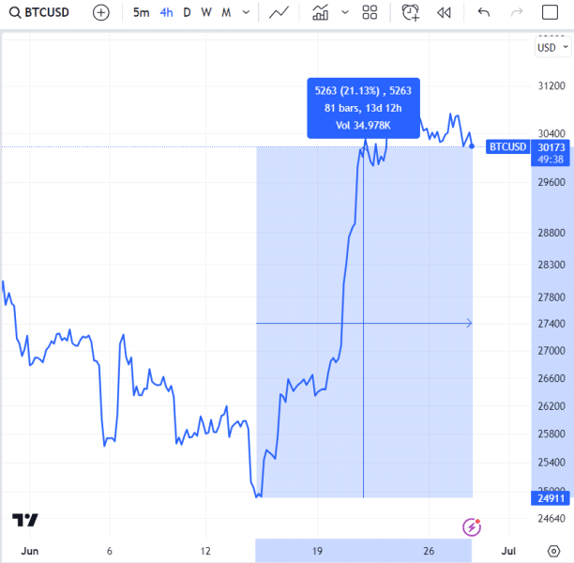Create a new price alert
Image resolution: width=574 pixels, height=563 pixels.
[x=410, y=13]
